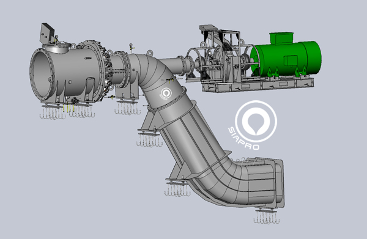Click the anchor bolts under the outlet
The image size is (367, 239).
click(x=267, y=216)
